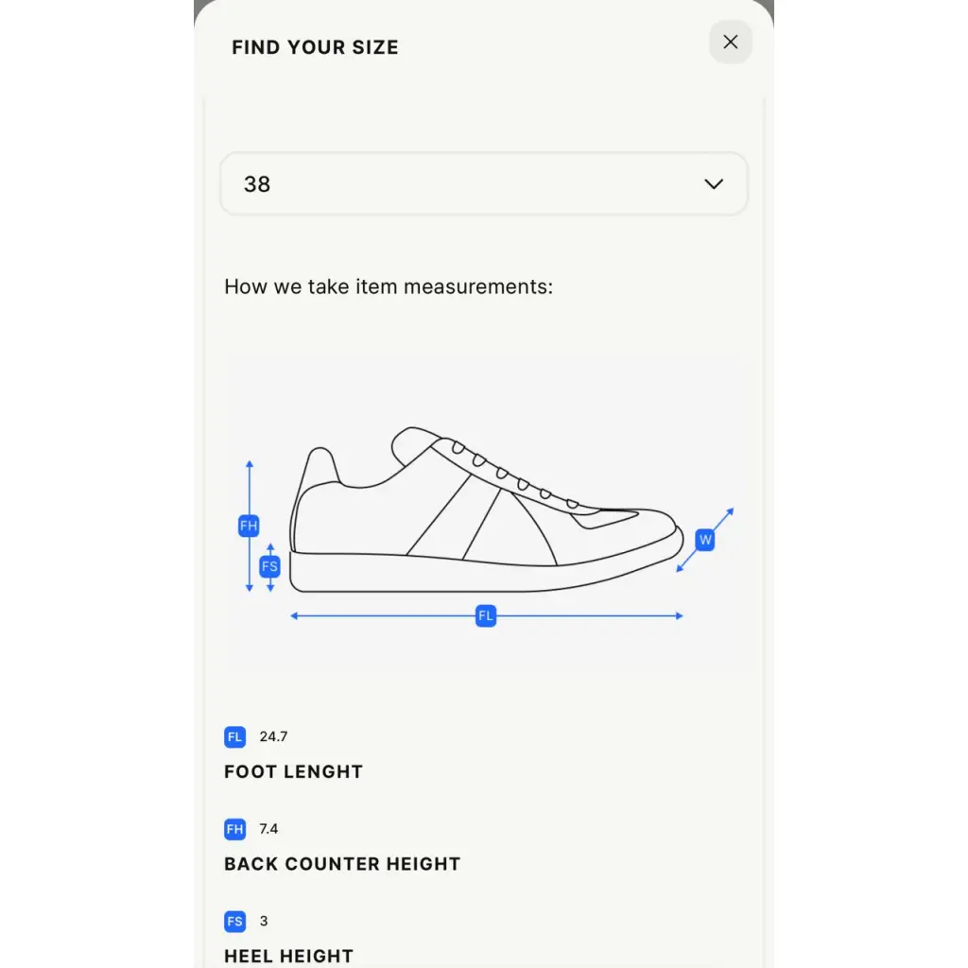Image resolution: width=968 pixels, height=968 pixels.
Task: Select the Back Counter Height label
Action: click(x=342, y=864)
